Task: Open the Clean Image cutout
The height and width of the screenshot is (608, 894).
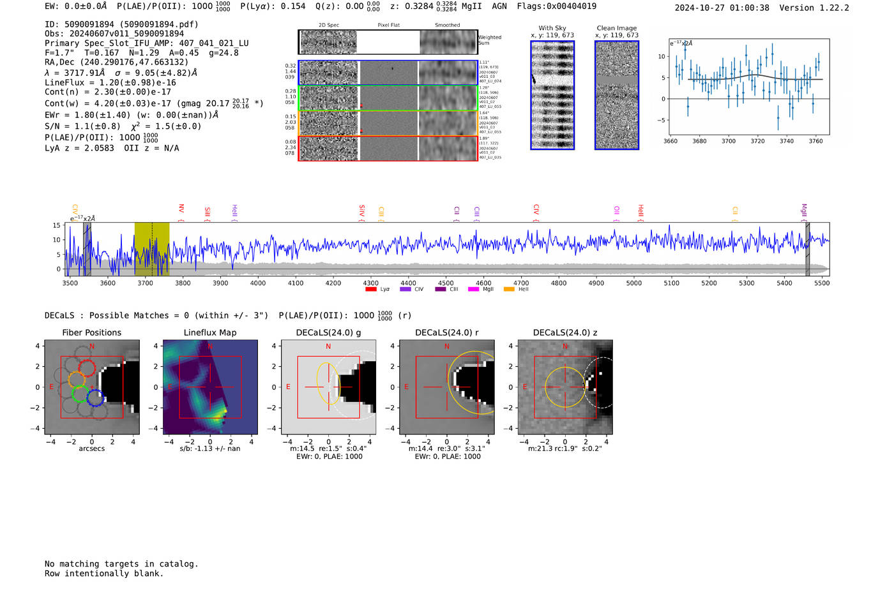Action: (x=617, y=95)
